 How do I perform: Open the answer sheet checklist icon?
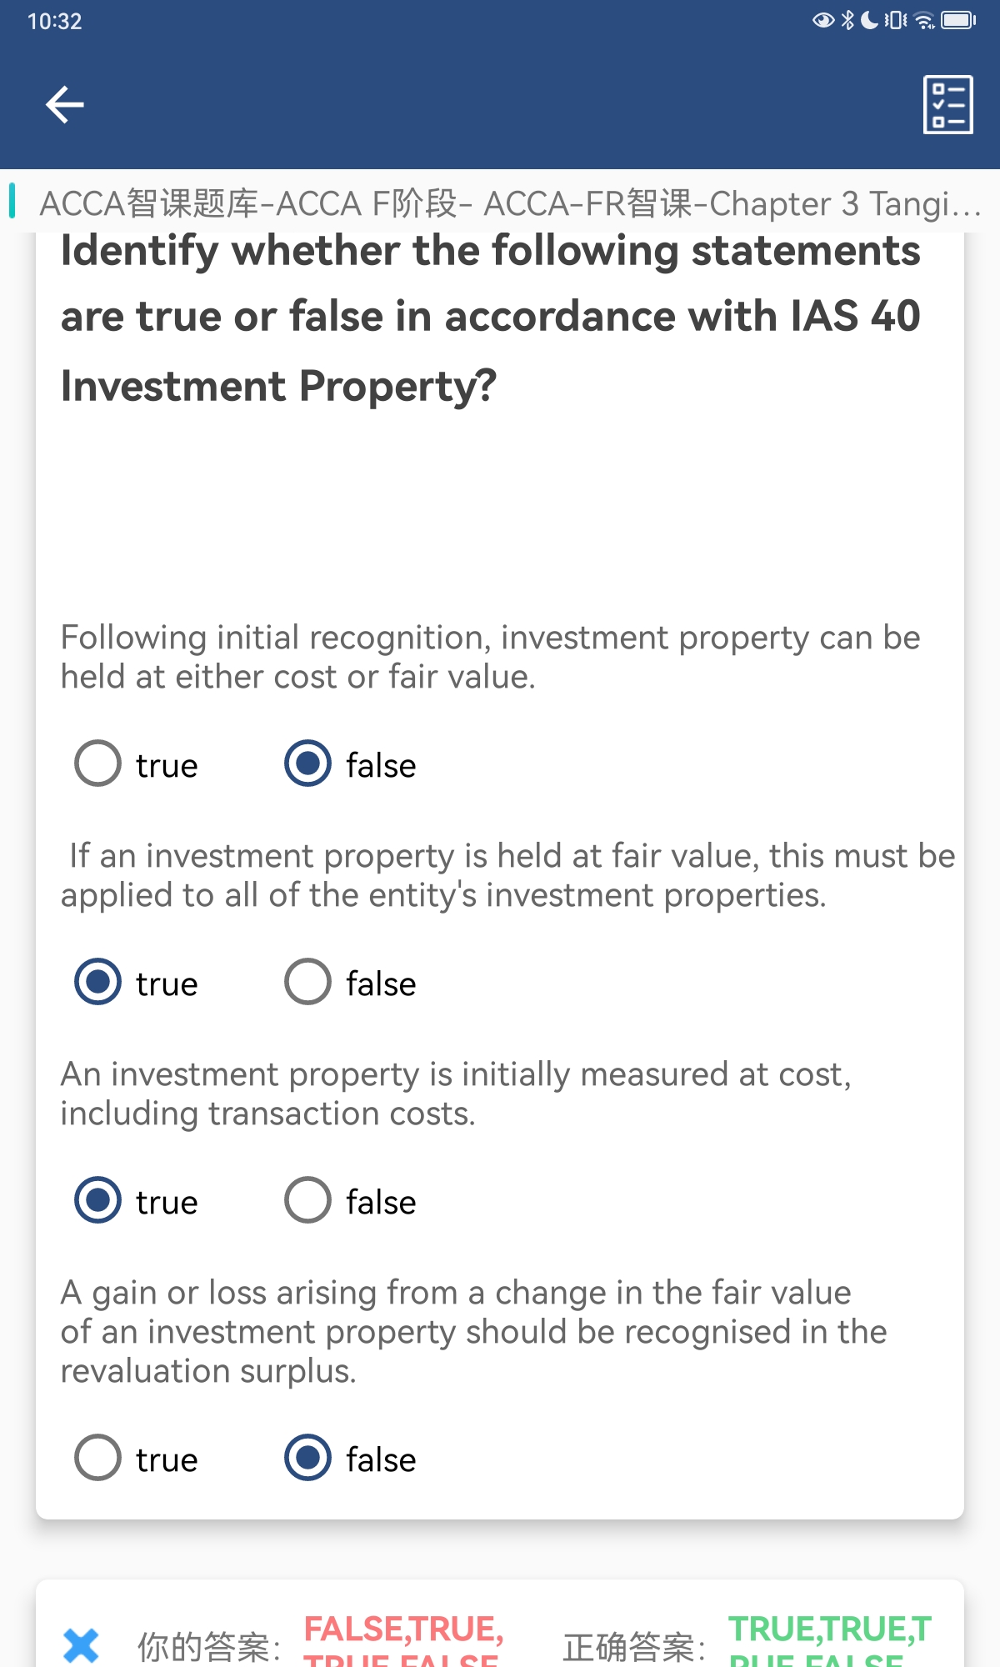pyautogui.click(x=947, y=105)
